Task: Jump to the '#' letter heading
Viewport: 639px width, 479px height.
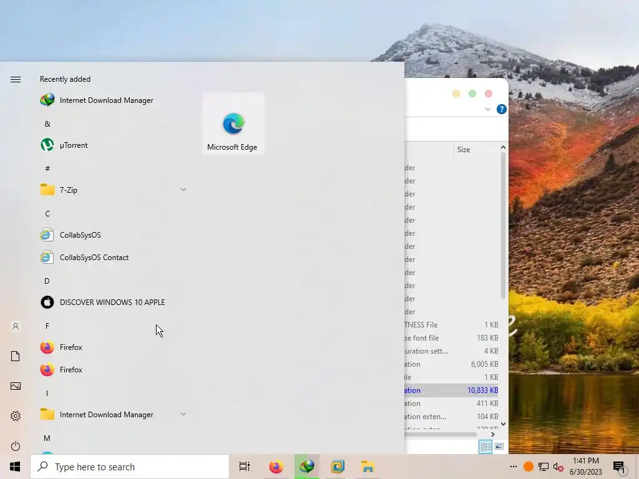Action: tap(47, 168)
